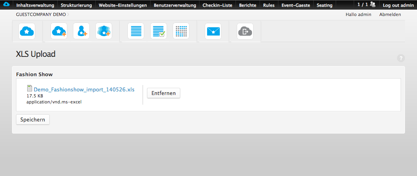Image resolution: width=417 pixels, height=176 pixels.
Task: Click the application/vnd.ms-excel text
Action: pyautogui.click(x=54, y=102)
